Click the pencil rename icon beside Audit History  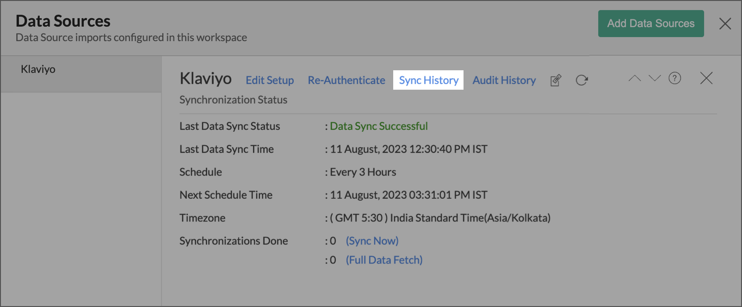click(x=556, y=80)
